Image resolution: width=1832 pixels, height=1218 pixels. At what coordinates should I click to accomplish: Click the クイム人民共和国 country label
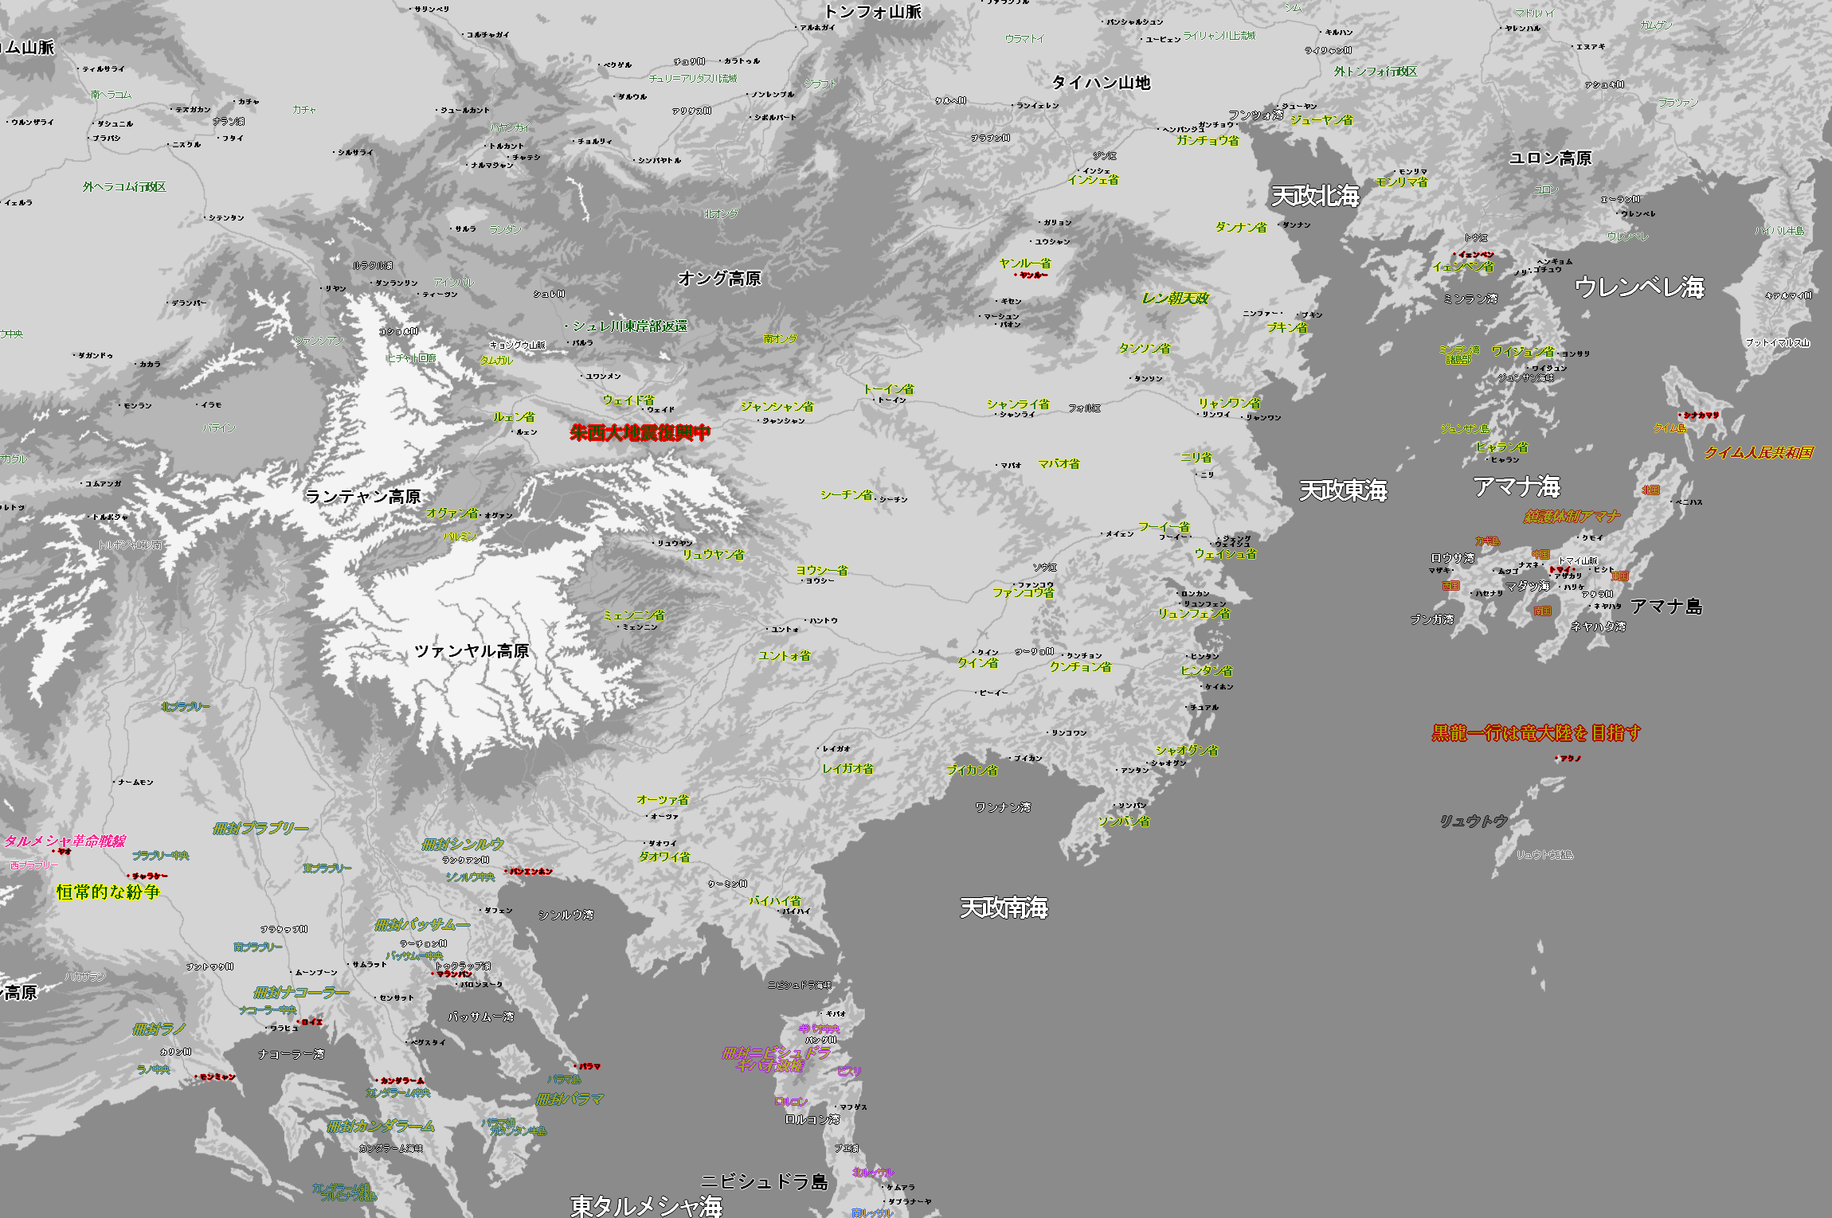[1758, 453]
